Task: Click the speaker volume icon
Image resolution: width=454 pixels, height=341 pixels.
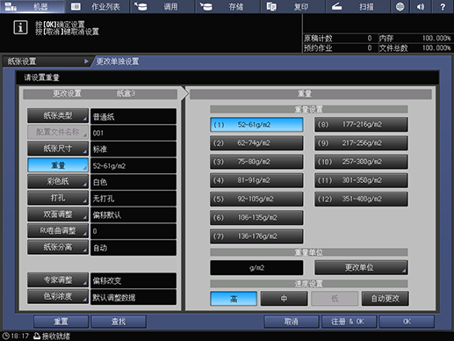Action: coord(421,6)
